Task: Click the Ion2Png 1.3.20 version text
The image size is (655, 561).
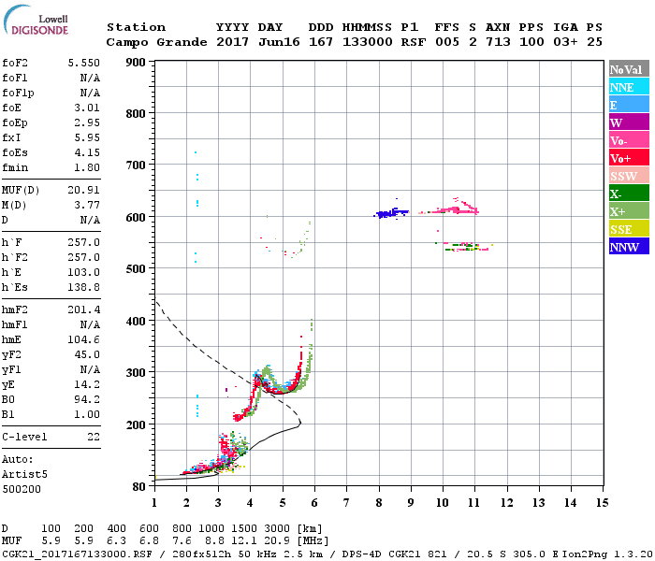Action: 607,554
